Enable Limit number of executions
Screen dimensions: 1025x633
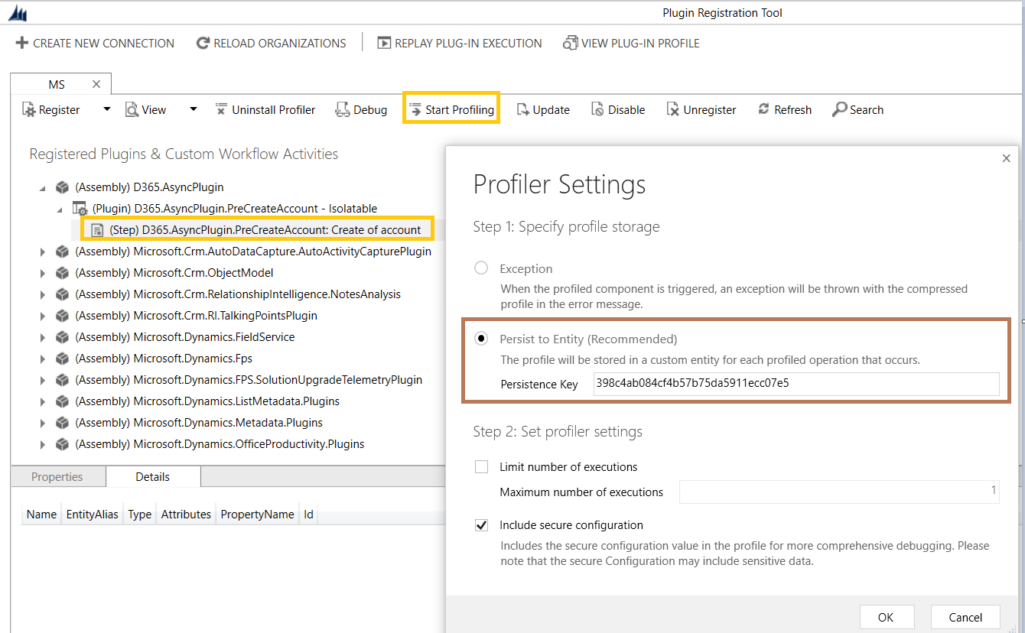481,466
